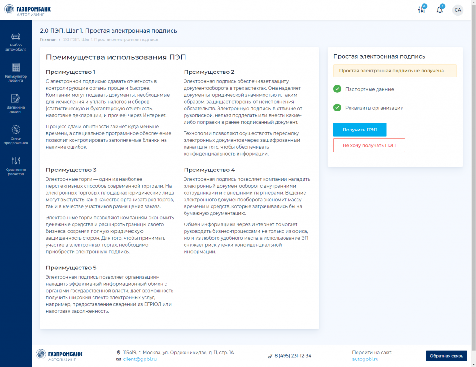This screenshot has width=476, height=367.
Task: Open the CA user avatar menu
Action: tap(458, 10)
